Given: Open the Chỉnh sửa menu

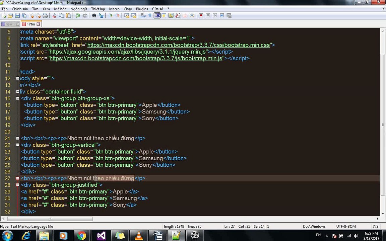Looking at the screenshot, I should [x=20, y=9].
